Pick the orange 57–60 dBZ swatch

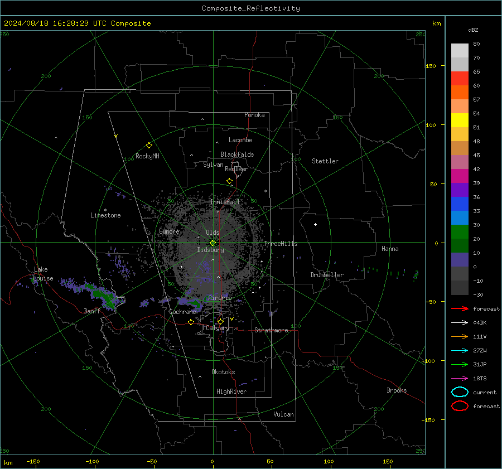click(460, 92)
